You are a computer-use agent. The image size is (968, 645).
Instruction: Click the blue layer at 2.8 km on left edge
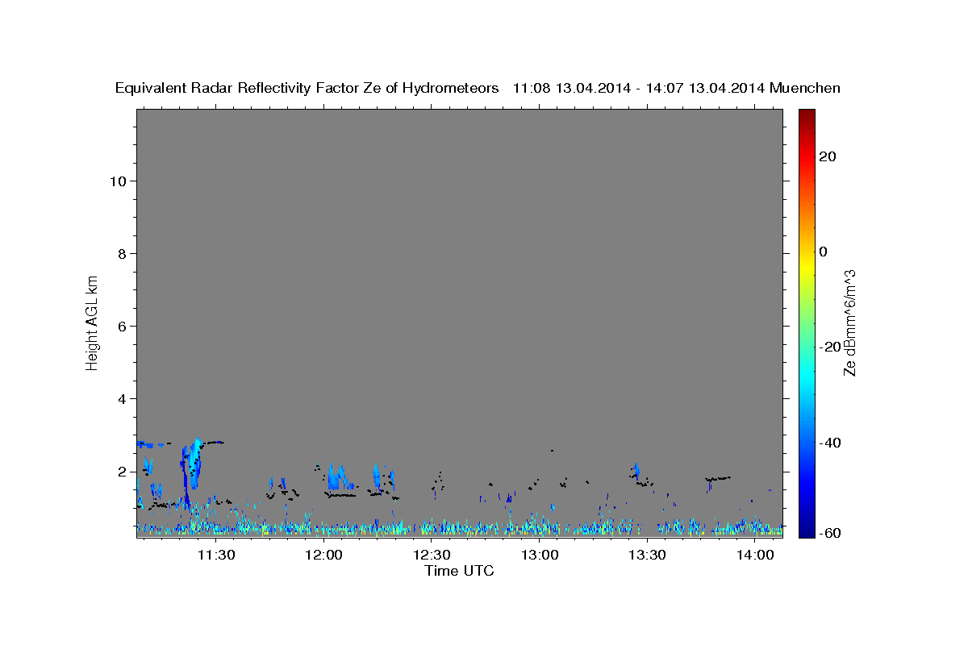coord(146,444)
